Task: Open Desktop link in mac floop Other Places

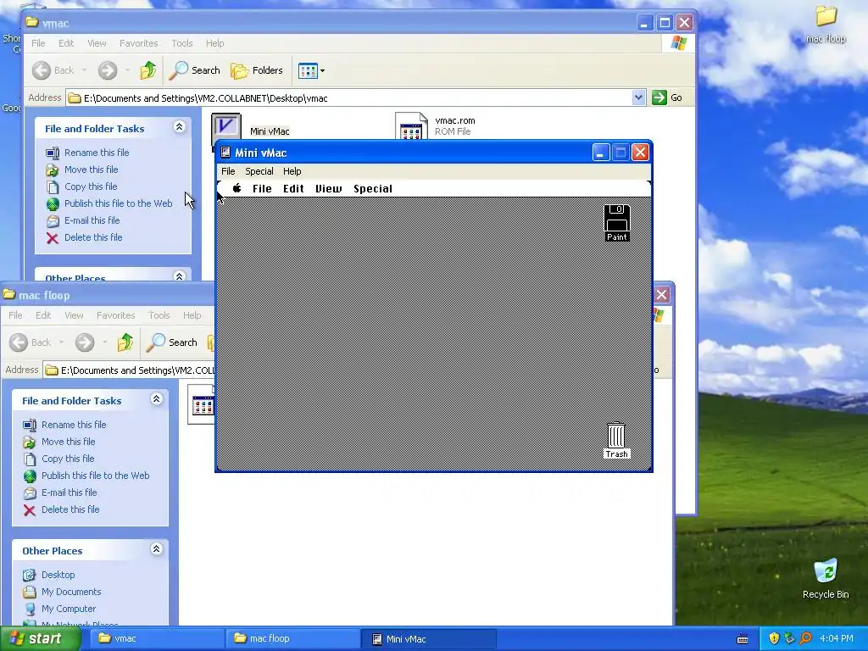Action: (58, 575)
